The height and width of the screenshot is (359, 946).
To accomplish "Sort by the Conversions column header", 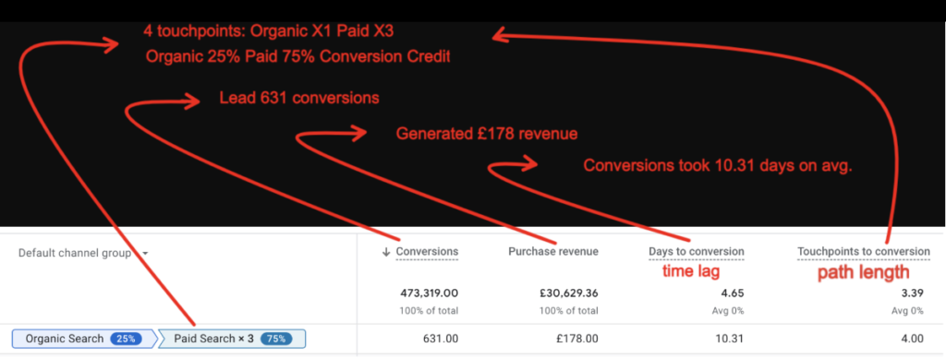I will [427, 251].
